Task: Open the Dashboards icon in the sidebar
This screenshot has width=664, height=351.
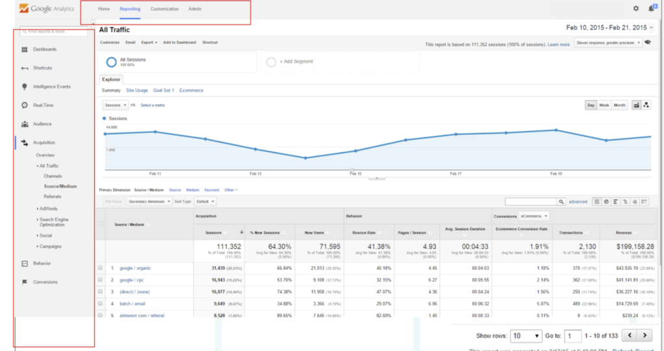Action: tap(24, 49)
